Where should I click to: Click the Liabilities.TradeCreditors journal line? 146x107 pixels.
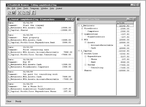tap(40, 89)
